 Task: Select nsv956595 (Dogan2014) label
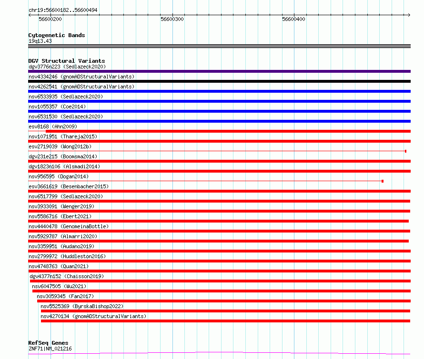(59, 176)
